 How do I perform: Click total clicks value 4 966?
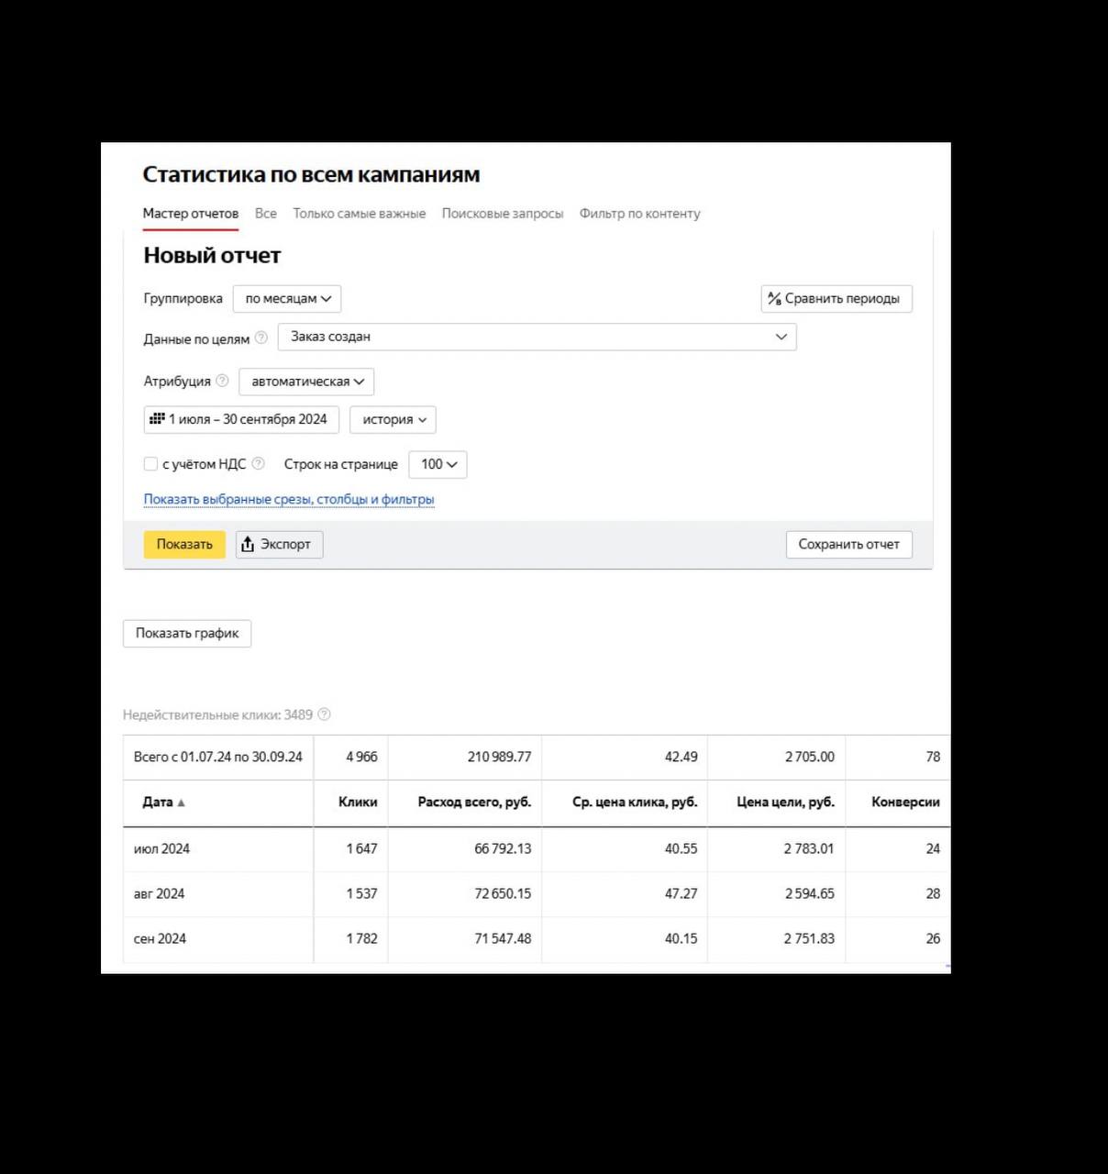pyautogui.click(x=361, y=758)
